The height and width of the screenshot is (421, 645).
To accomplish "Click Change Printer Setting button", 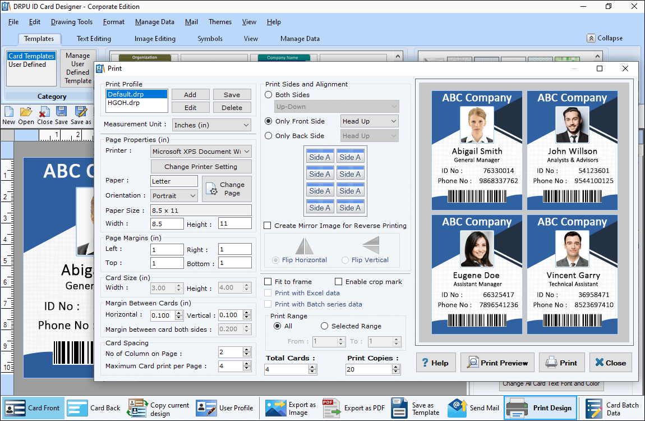I will click(x=201, y=167).
